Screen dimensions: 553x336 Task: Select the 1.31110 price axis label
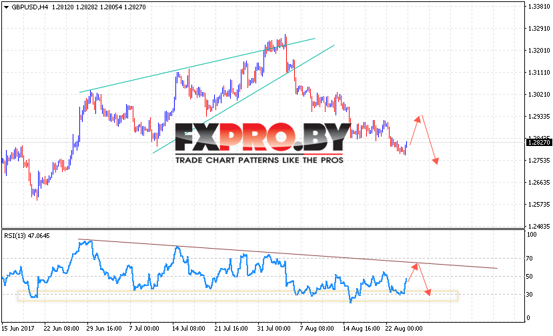[538, 73]
